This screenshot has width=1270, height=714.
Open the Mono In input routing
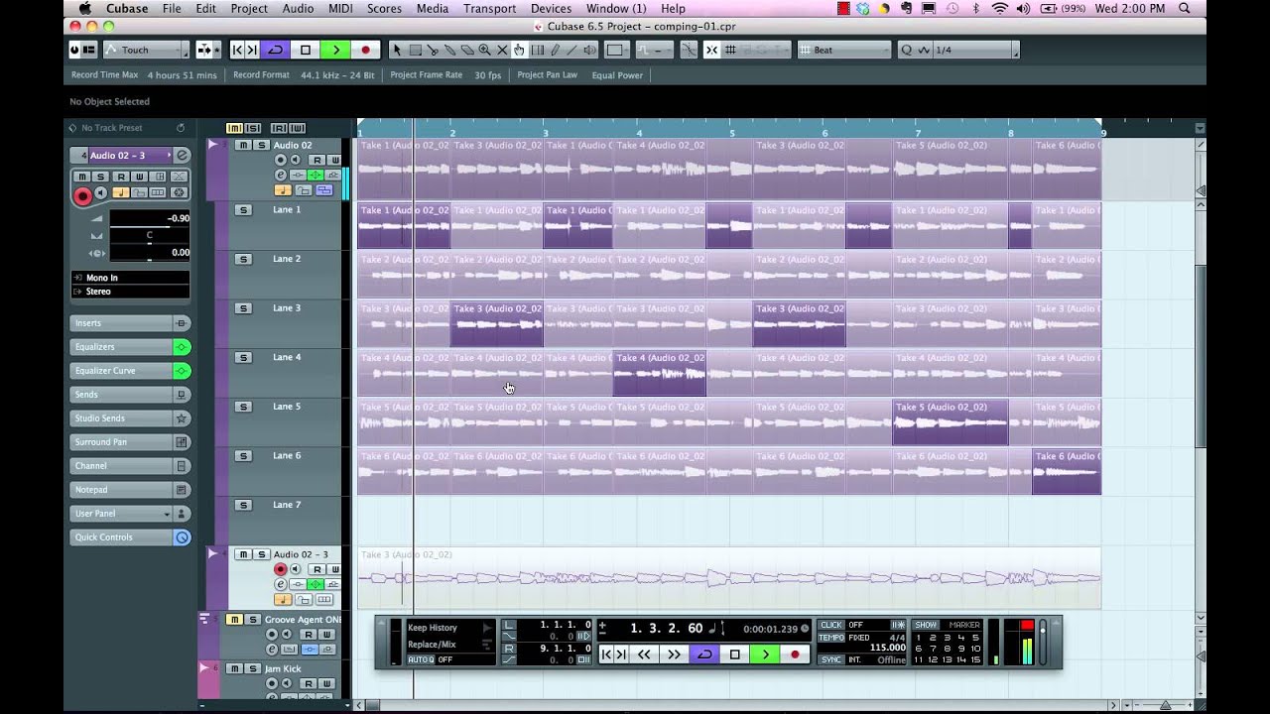(130, 278)
